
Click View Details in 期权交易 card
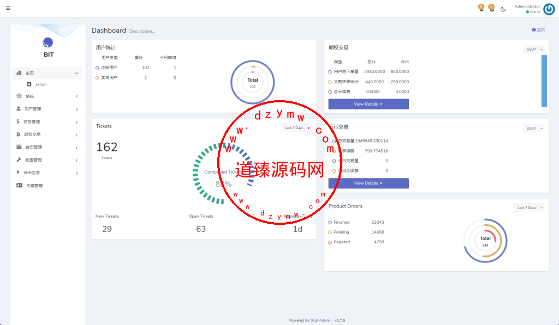pos(368,104)
